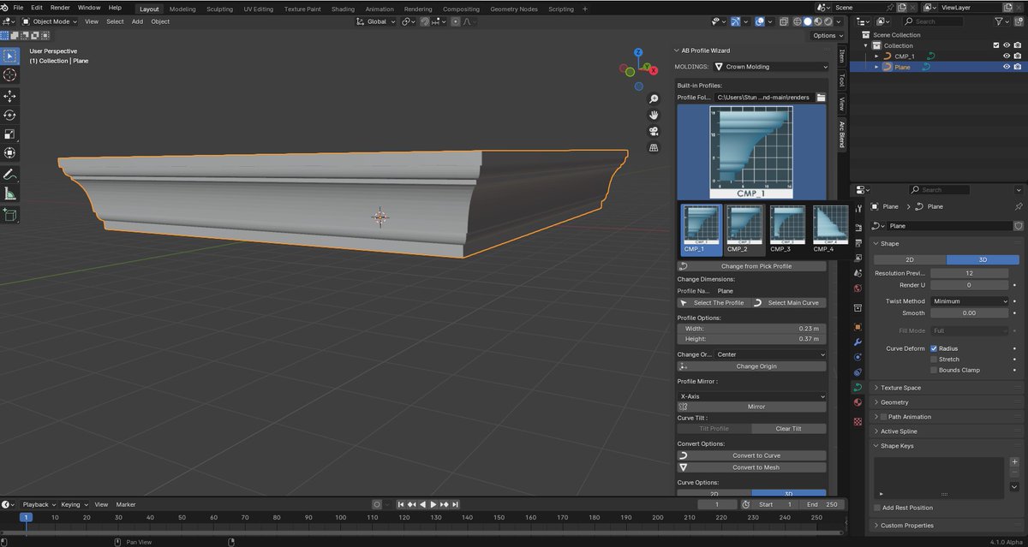Open Global transform orientation dropdown
The image size is (1028, 547).
377,21
